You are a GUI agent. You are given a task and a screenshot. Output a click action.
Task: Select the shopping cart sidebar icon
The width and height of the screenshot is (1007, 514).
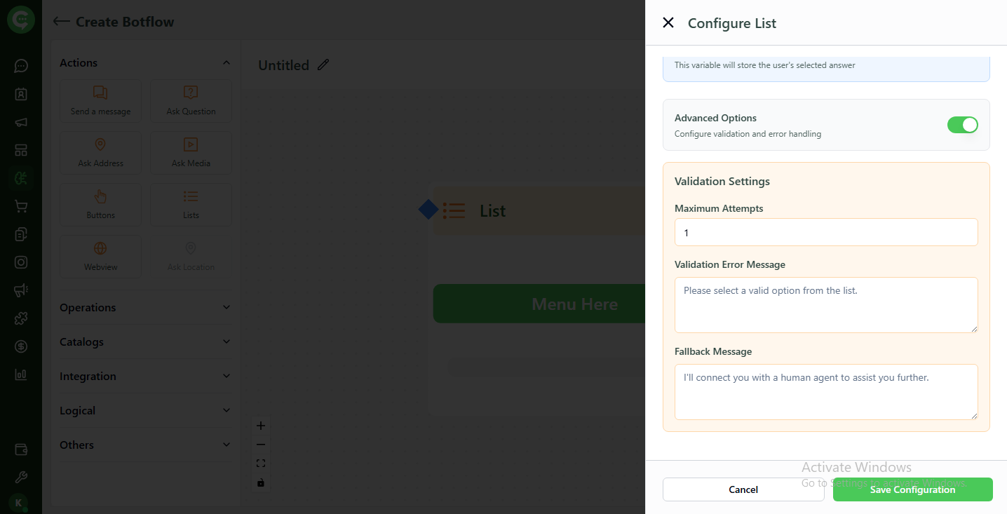coord(20,205)
